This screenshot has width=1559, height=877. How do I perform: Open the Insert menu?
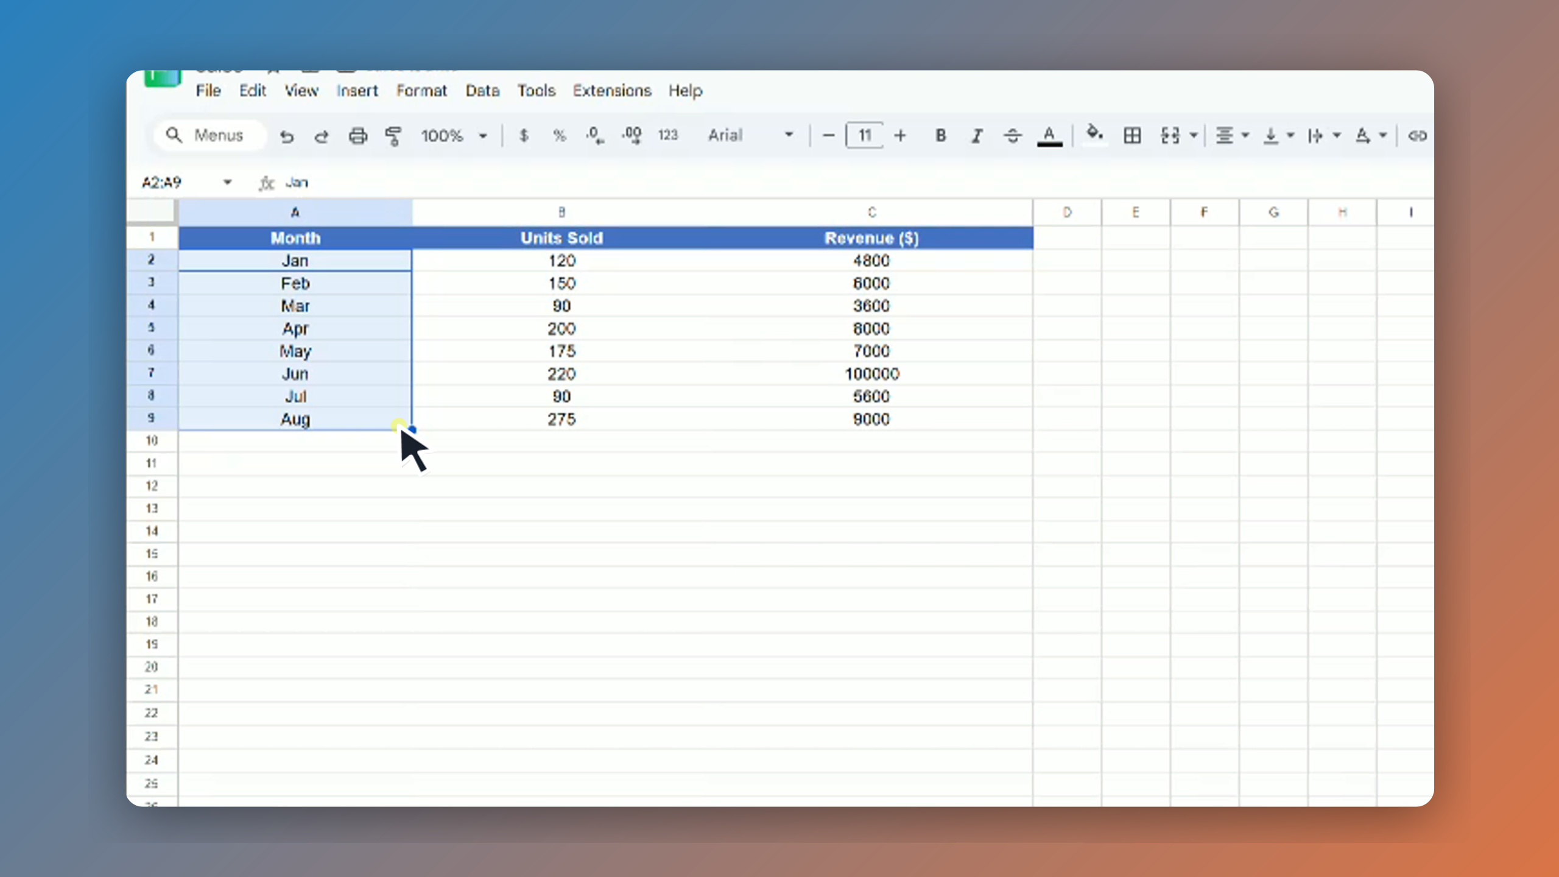[357, 91]
